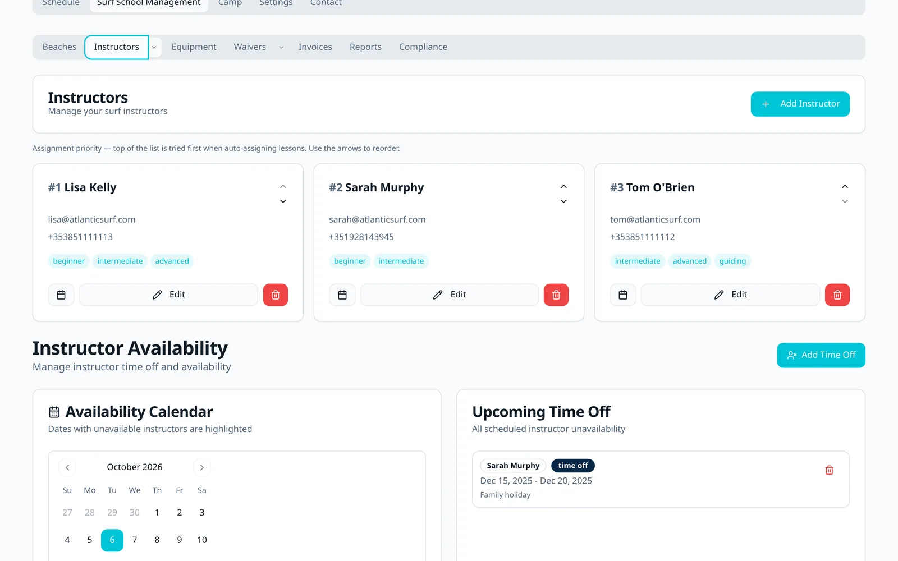This screenshot has height=561, width=898.
Task: Click the time off badge
Action: pyautogui.click(x=573, y=466)
